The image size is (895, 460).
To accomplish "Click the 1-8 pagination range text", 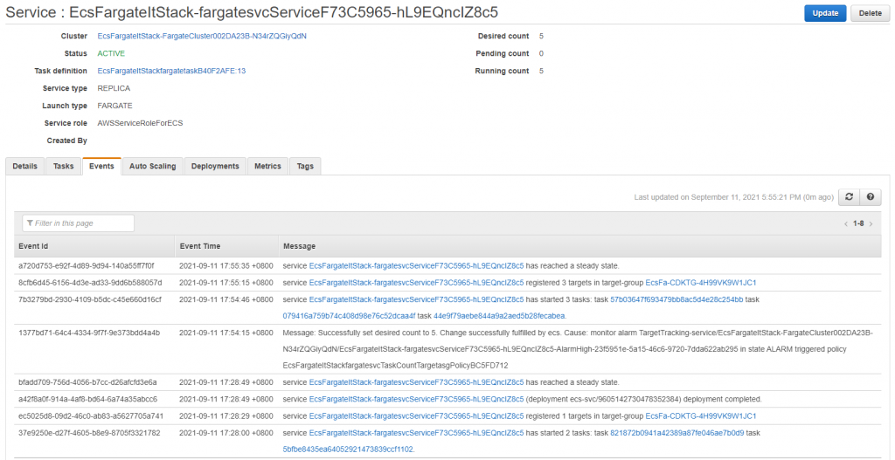I will (858, 224).
